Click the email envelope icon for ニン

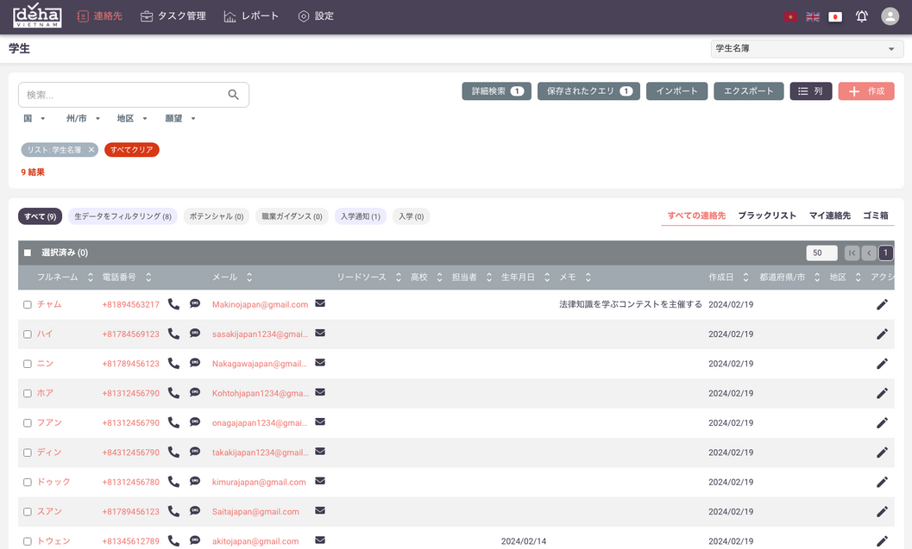point(320,363)
